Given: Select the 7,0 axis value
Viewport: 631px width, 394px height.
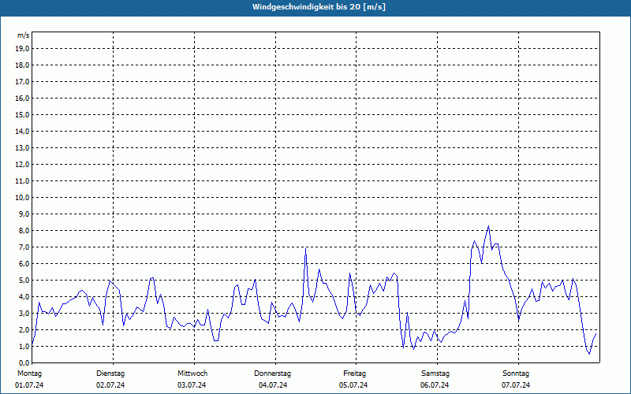Looking at the screenshot, I should click(24, 247).
